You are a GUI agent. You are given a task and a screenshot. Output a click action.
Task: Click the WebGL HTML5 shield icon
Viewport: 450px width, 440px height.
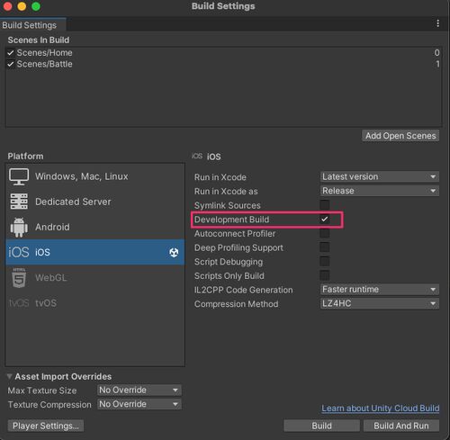click(x=19, y=278)
